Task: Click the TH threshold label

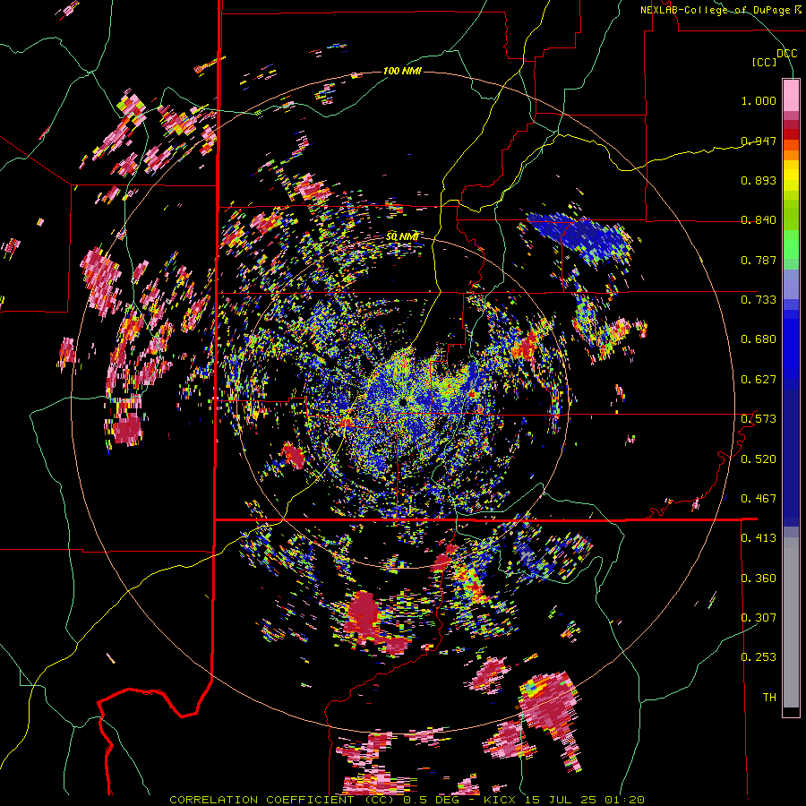Action: 769,697
